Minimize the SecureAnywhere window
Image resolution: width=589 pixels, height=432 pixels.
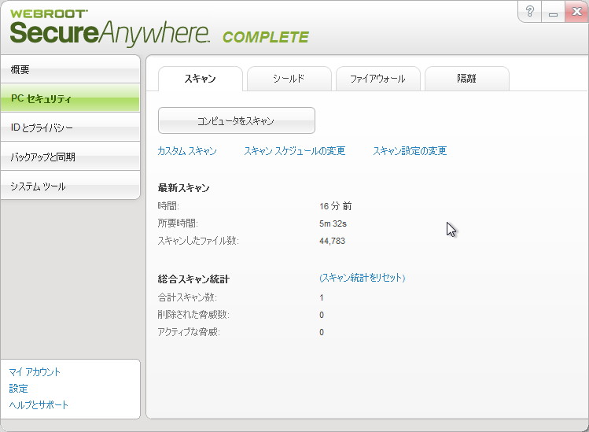(x=553, y=12)
